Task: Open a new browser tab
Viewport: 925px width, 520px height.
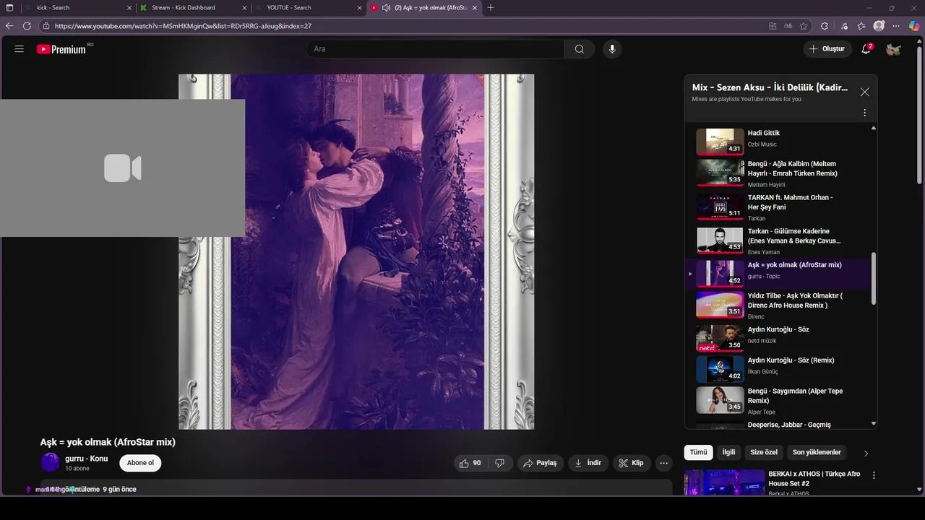Action: tap(491, 8)
